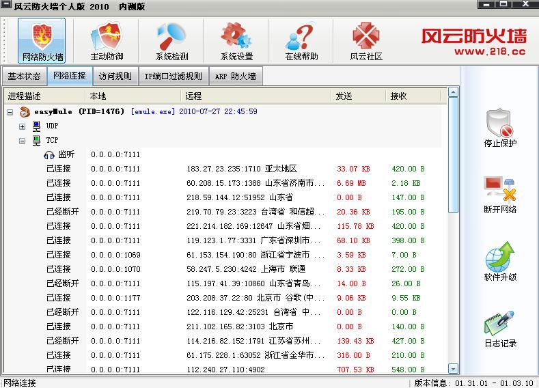The height and width of the screenshot is (388, 539).
Task: Click the TCP network icon
Action: [x=36, y=141]
